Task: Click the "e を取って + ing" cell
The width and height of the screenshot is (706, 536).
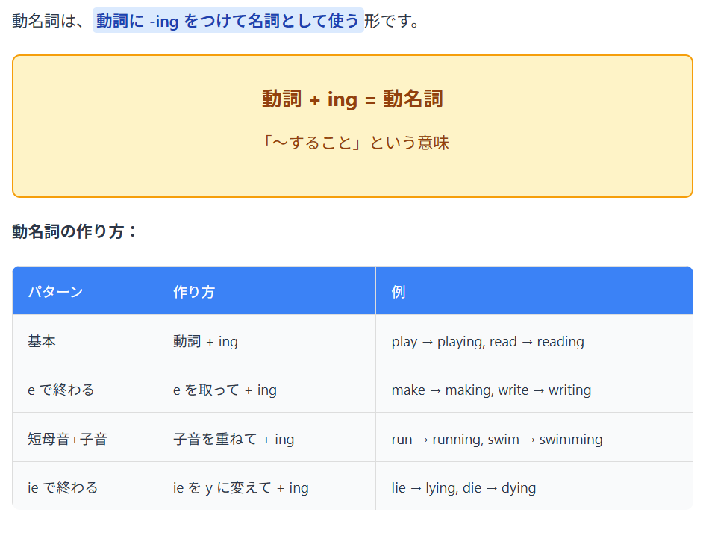Action: coord(225,390)
